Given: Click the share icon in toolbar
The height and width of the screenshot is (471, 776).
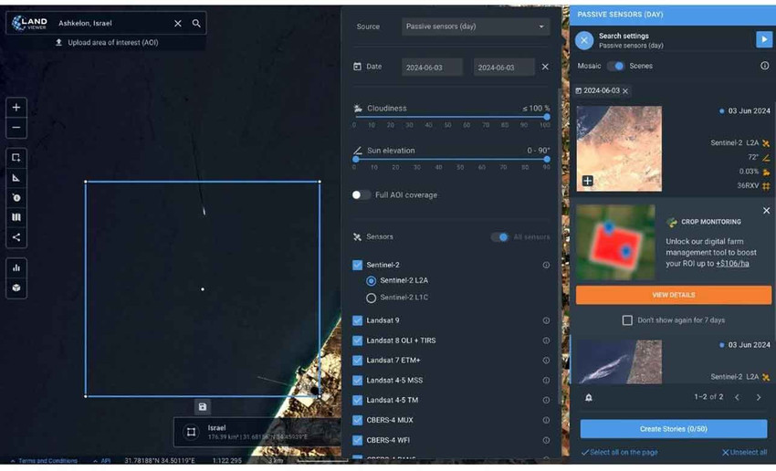Looking at the screenshot, I should click(x=16, y=237).
